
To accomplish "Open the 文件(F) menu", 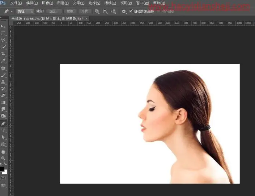I will click(16, 3).
